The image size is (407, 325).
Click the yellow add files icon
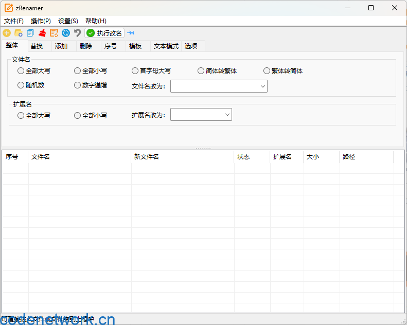click(7, 33)
